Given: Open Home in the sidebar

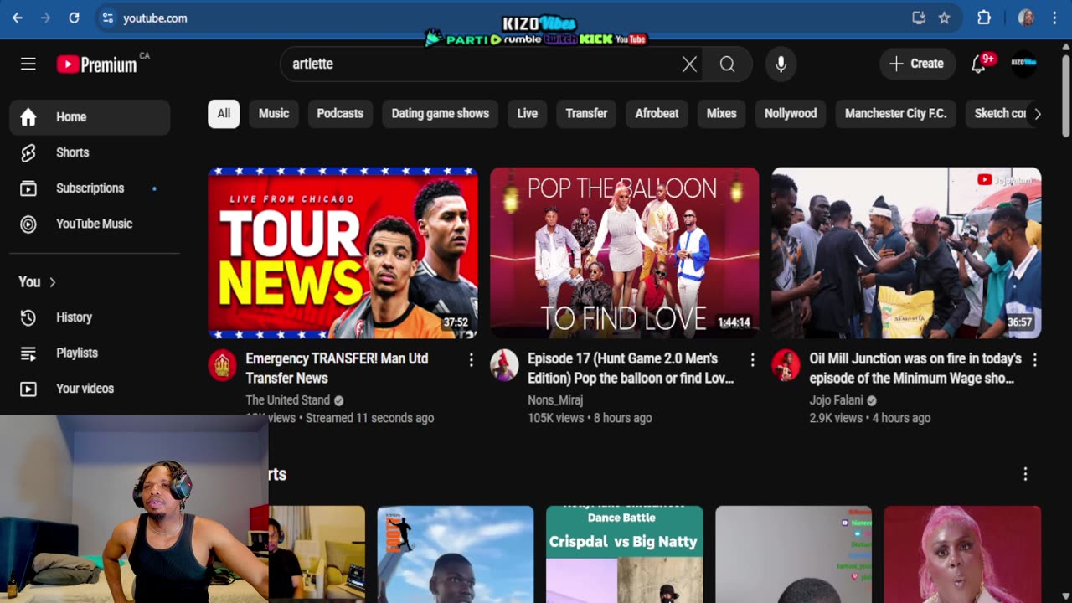Looking at the screenshot, I should pyautogui.click(x=90, y=117).
